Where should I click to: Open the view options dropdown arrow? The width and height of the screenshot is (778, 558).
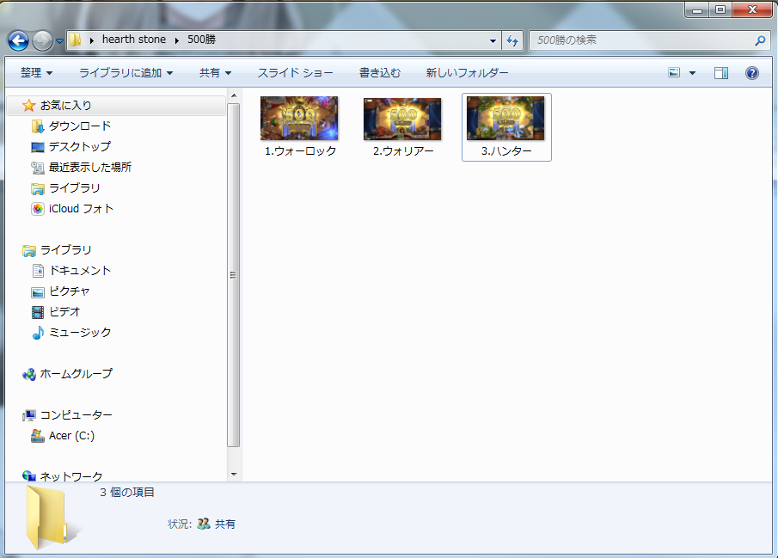tap(693, 73)
